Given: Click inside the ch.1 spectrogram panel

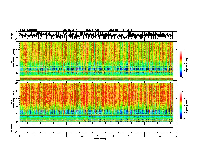Looking at the screenshot, I should tap(96, 61).
